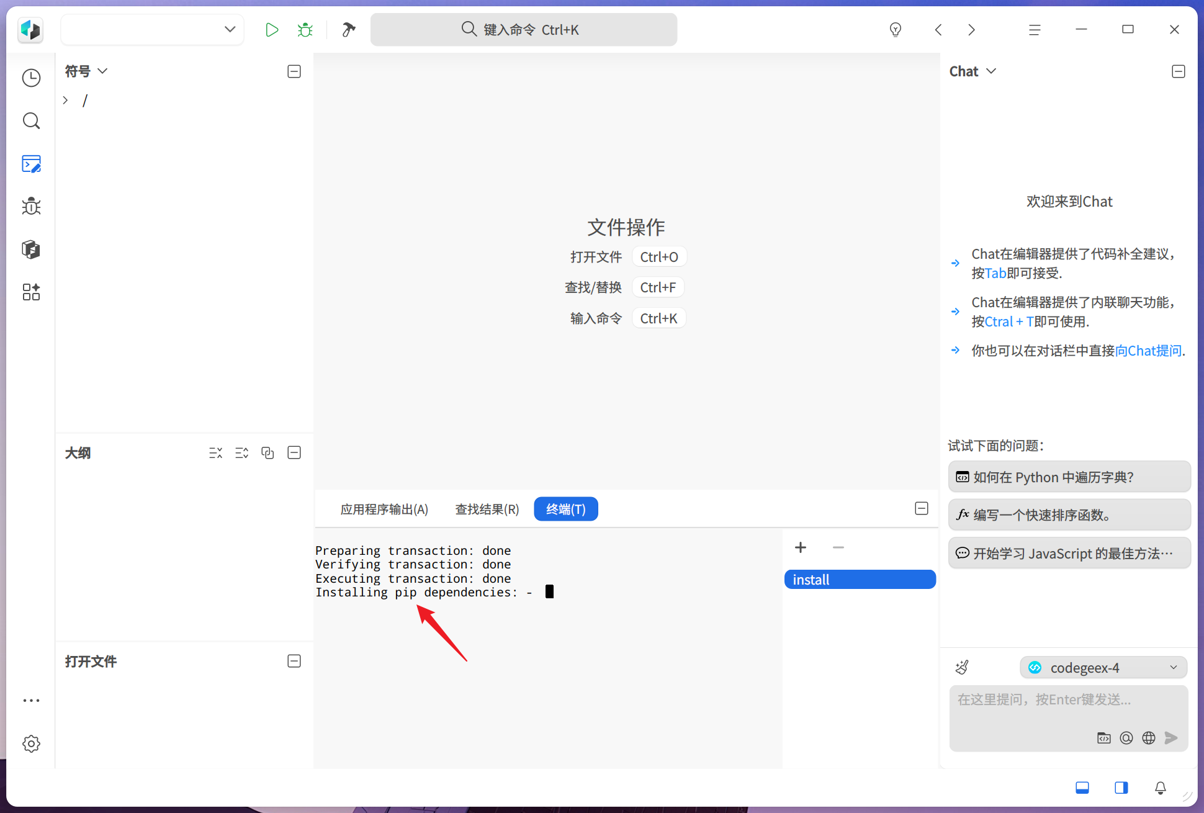Click the 如何在 Python 中遍历字典 suggestion

1069,477
